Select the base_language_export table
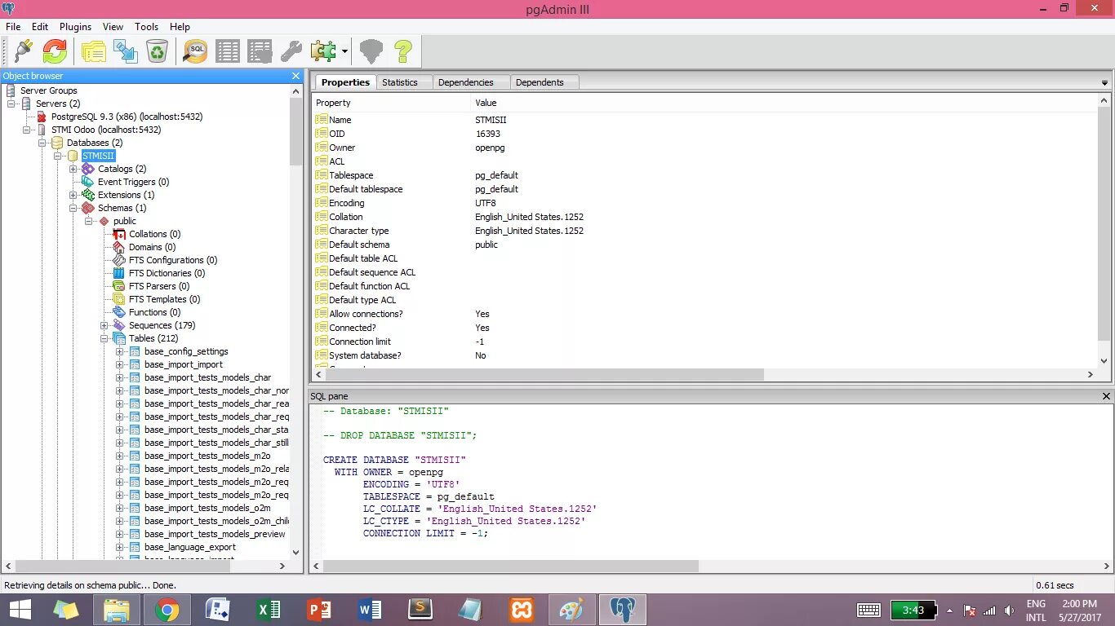This screenshot has width=1115, height=626. (x=190, y=547)
